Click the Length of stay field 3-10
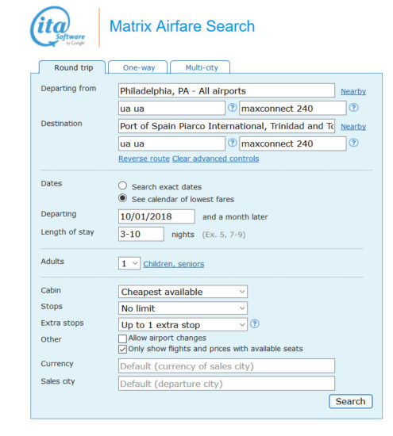This screenshot has width=393, height=436. pyautogui.click(x=141, y=234)
